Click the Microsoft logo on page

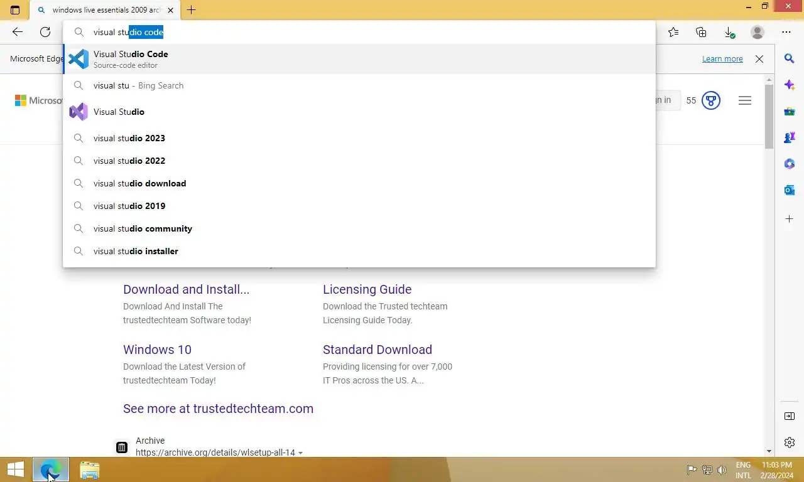point(39,100)
